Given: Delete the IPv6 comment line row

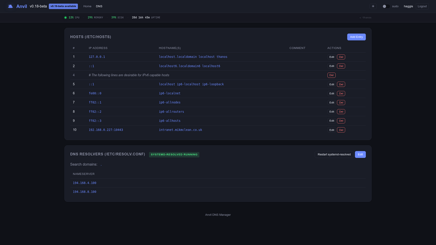Looking at the screenshot, I should pyautogui.click(x=331, y=75).
